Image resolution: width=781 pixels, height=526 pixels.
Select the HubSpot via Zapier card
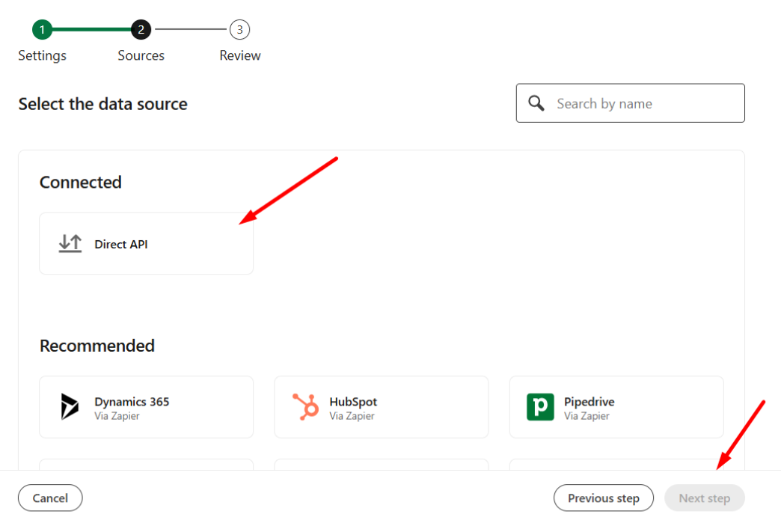click(x=382, y=407)
